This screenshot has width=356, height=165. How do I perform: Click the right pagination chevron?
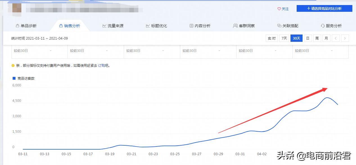pos(345,38)
